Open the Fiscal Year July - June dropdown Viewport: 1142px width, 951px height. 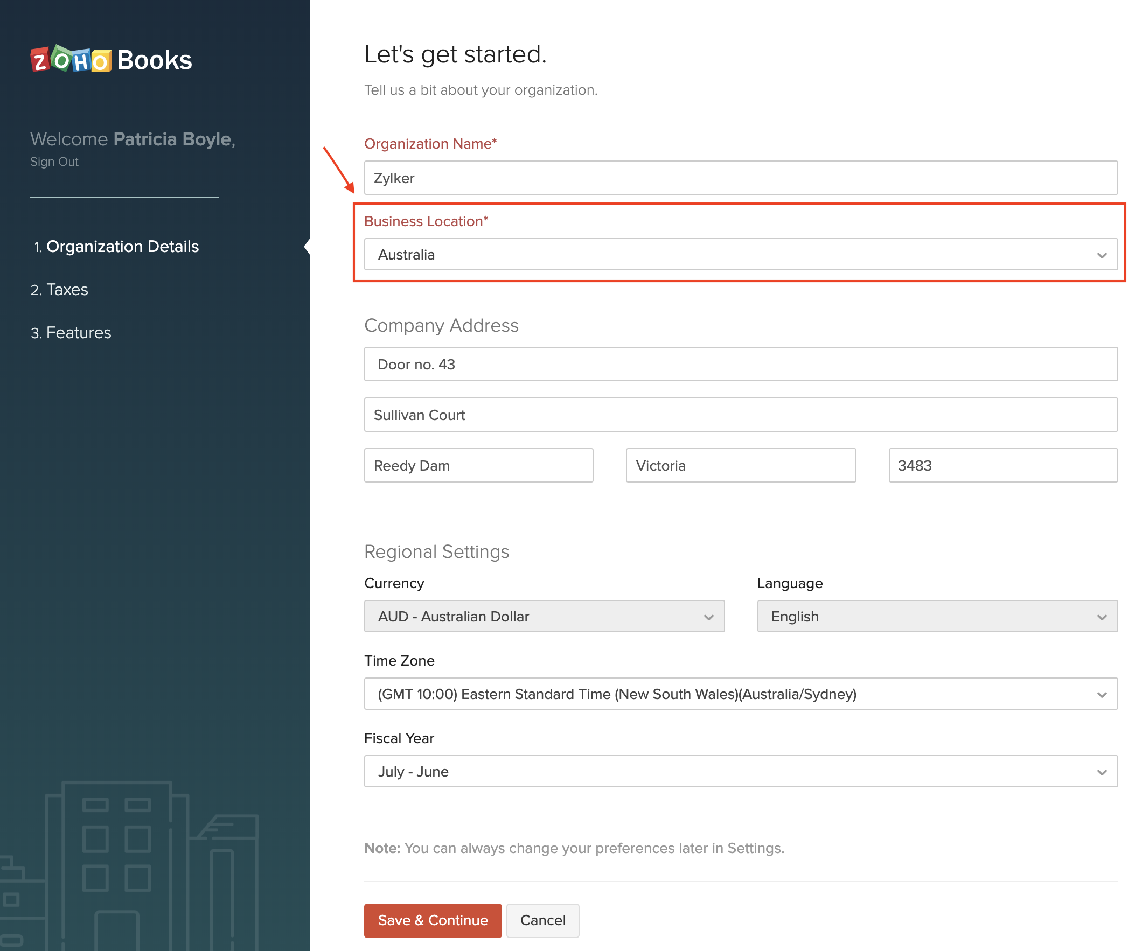pos(740,771)
